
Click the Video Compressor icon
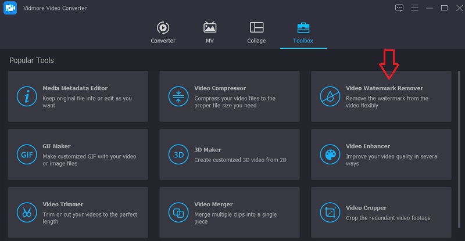tap(178, 96)
